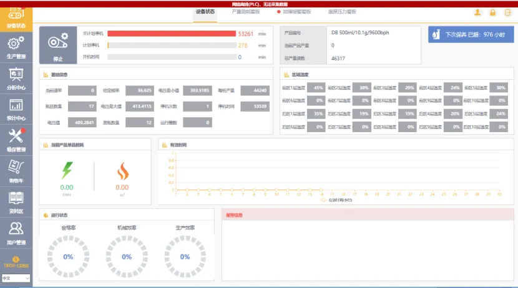518x288 pixels.
Task: Open 生产管理 production management gear icon
Action: coord(16,46)
